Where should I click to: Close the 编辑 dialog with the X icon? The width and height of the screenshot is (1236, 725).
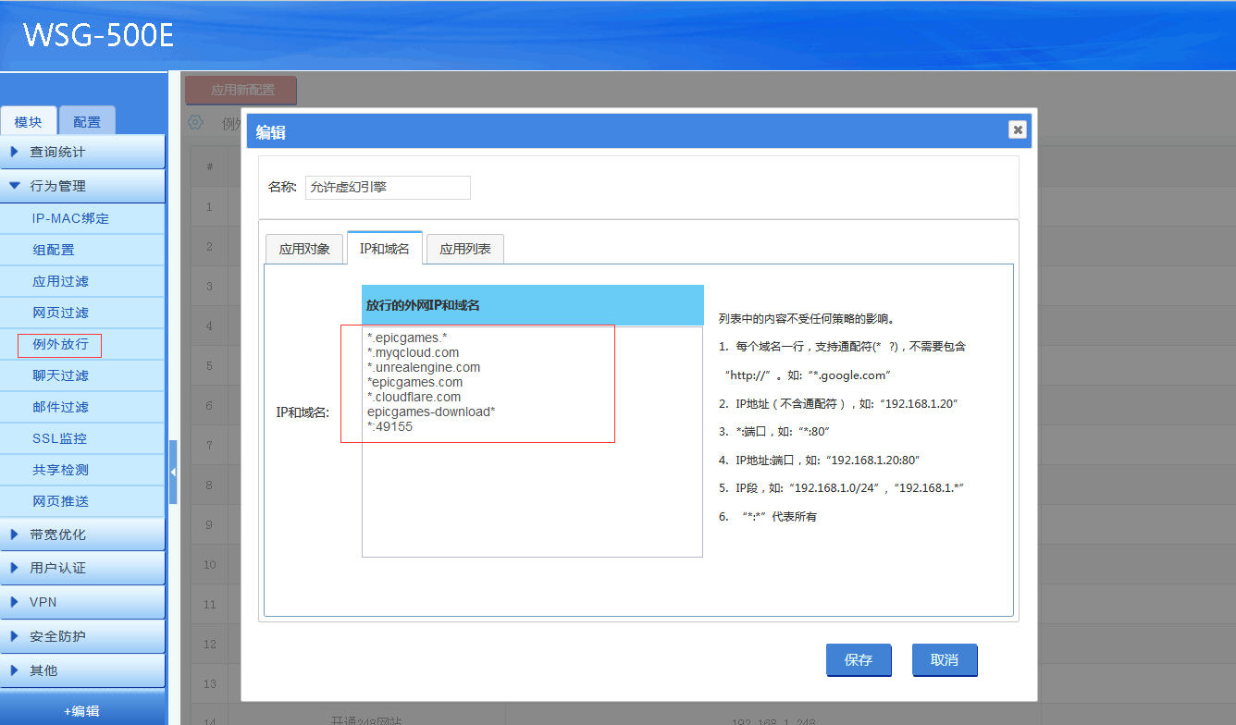[x=1018, y=129]
